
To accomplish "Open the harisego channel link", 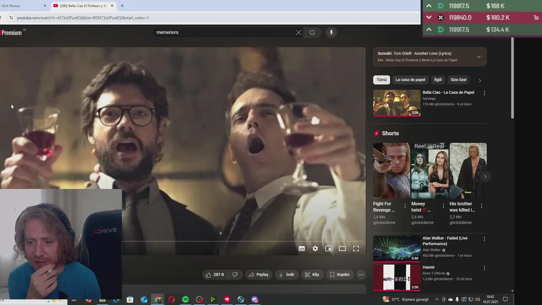I will pyautogui.click(x=429, y=99).
